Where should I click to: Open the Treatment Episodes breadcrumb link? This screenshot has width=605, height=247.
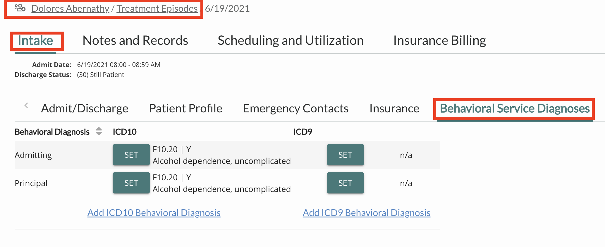coord(157,8)
